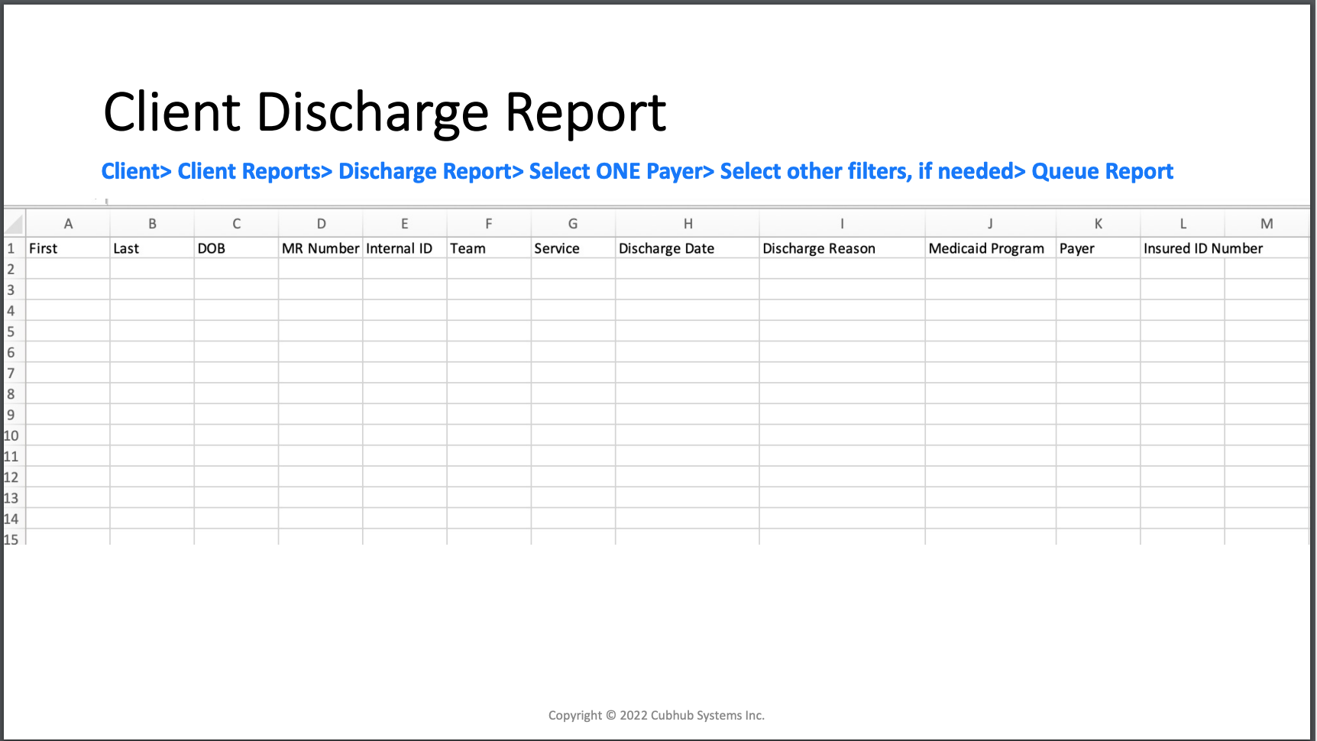This screenshot has height=741, width=1317.
Task: Select row 7 number header
Action: [x=15, y=373]
